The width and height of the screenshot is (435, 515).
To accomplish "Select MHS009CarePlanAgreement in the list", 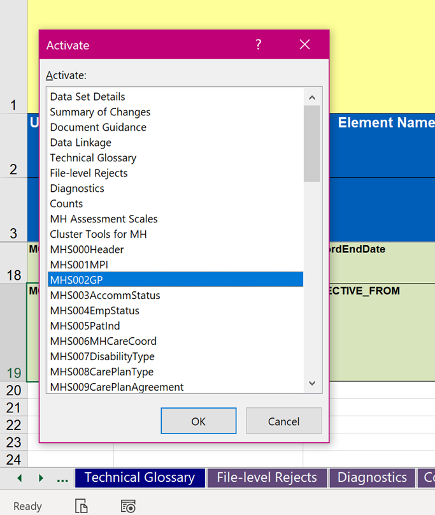I will [x=175, y=387].
